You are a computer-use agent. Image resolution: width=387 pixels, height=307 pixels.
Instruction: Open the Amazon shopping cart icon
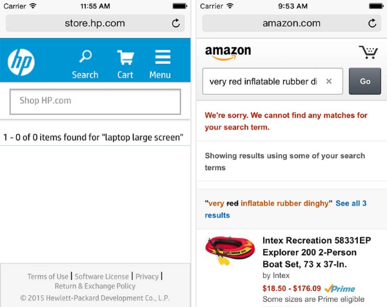click(368, 52)
